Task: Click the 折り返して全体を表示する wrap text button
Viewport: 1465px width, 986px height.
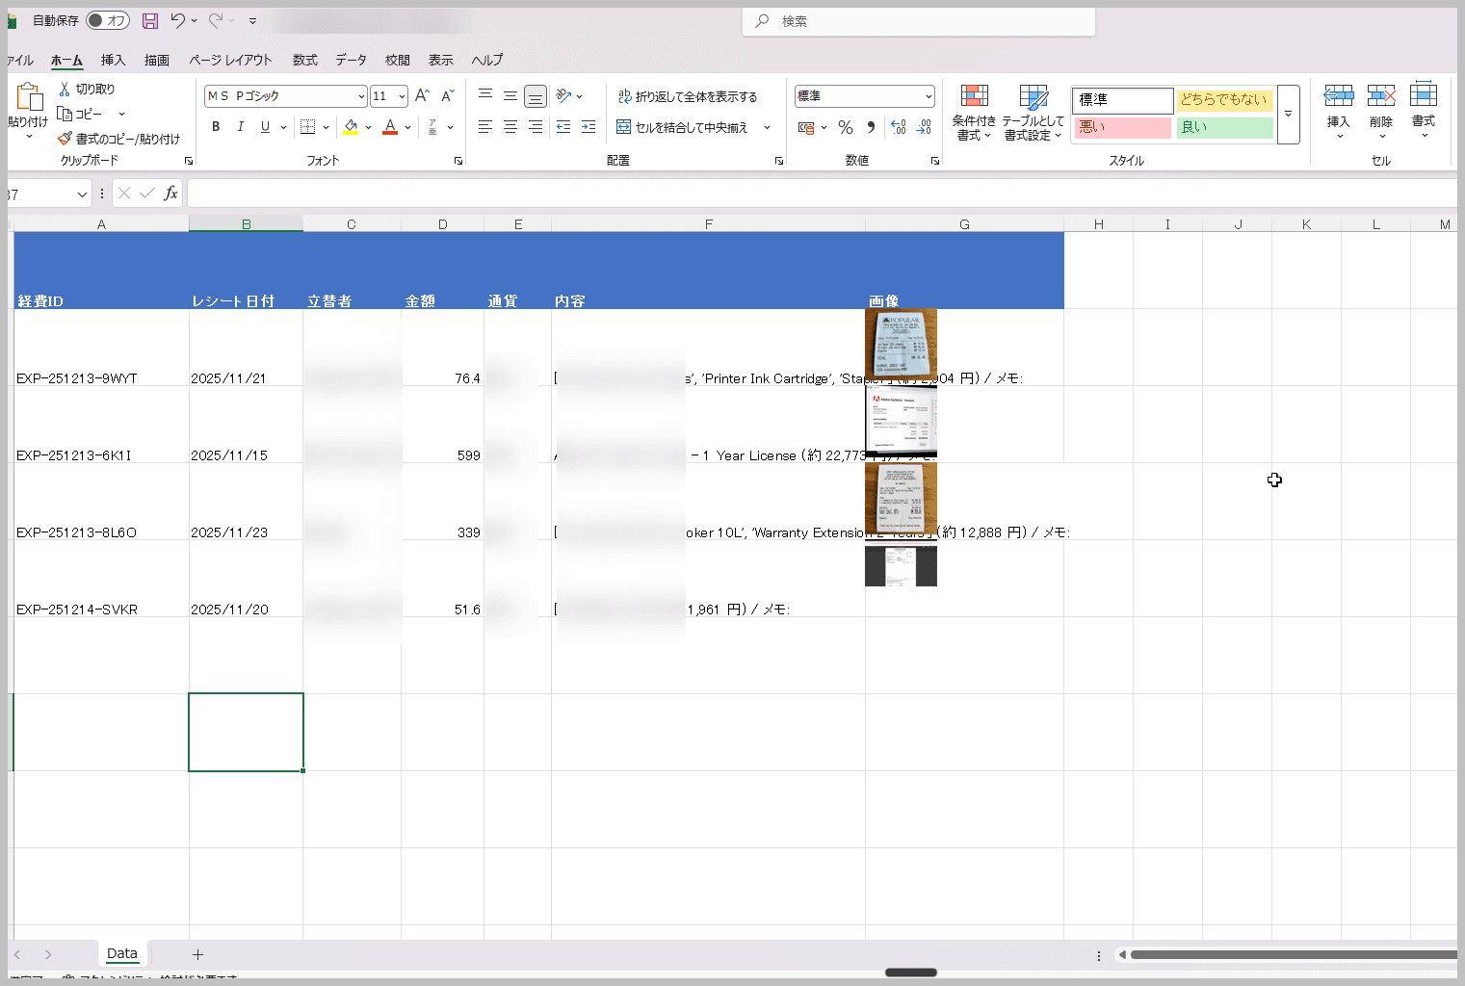Action: pos(688,96)
